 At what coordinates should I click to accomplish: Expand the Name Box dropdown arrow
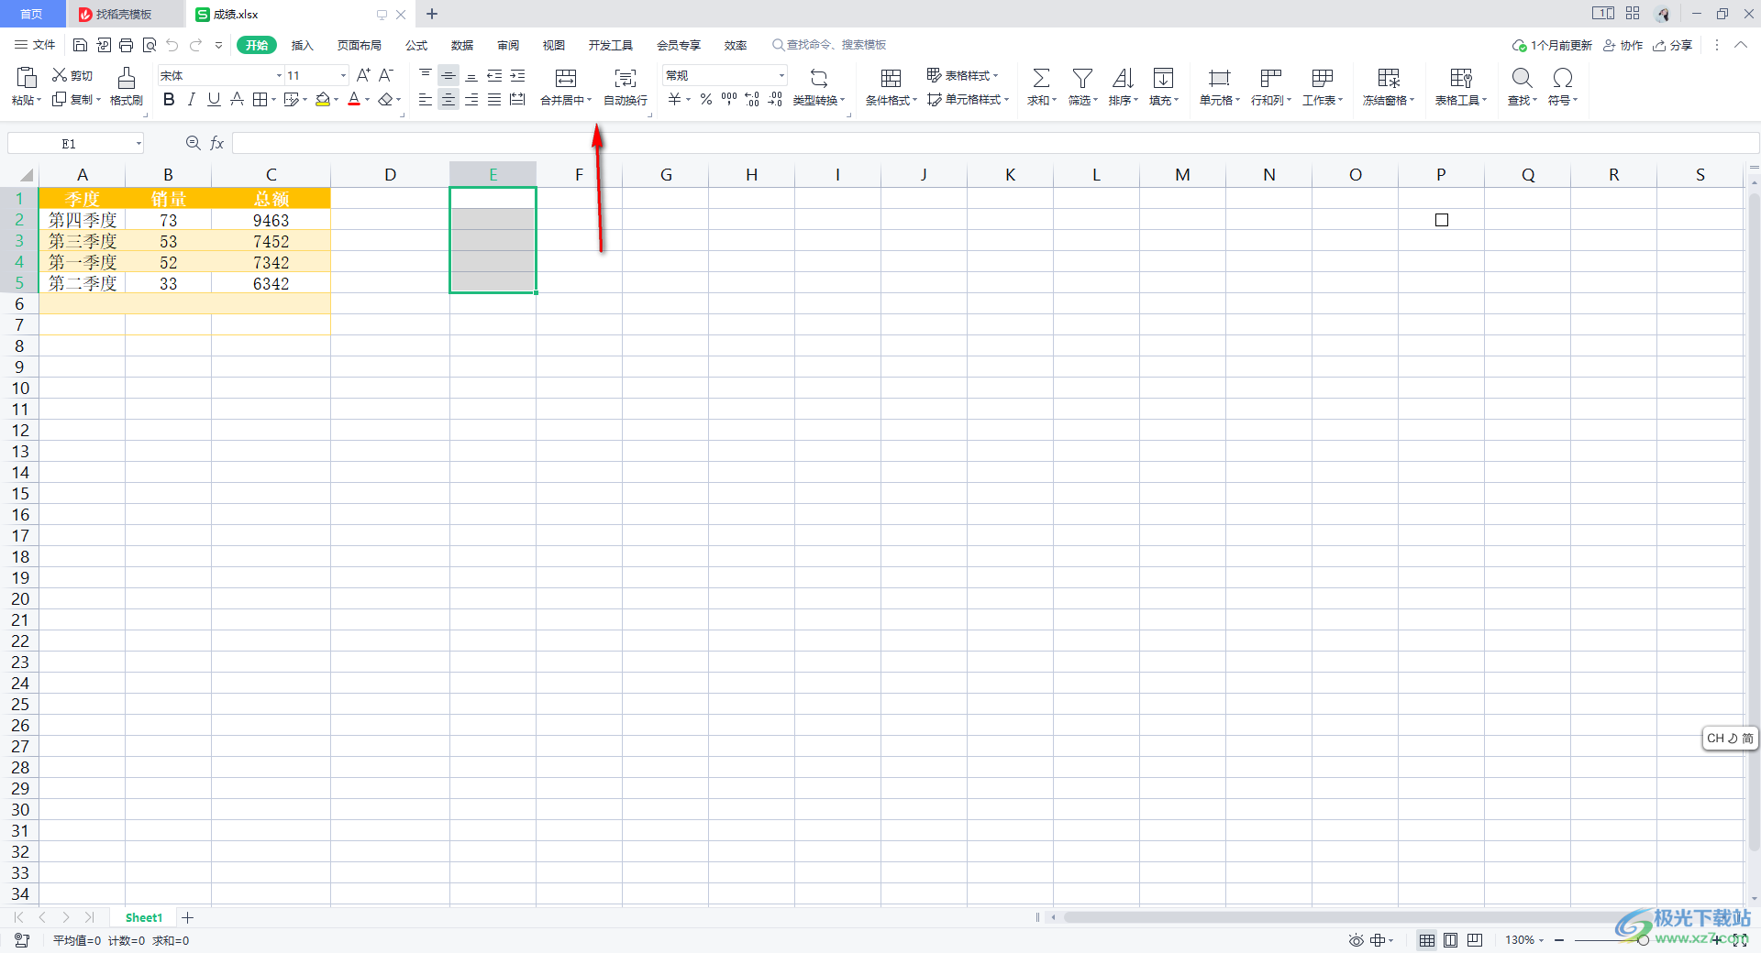click(138, 143)
